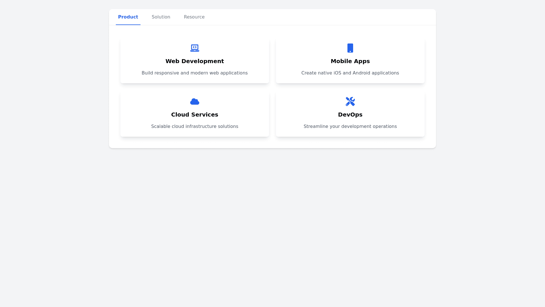Select the Cloud Services heading
The image size is (545, 307).
click(x=194, y=115)
